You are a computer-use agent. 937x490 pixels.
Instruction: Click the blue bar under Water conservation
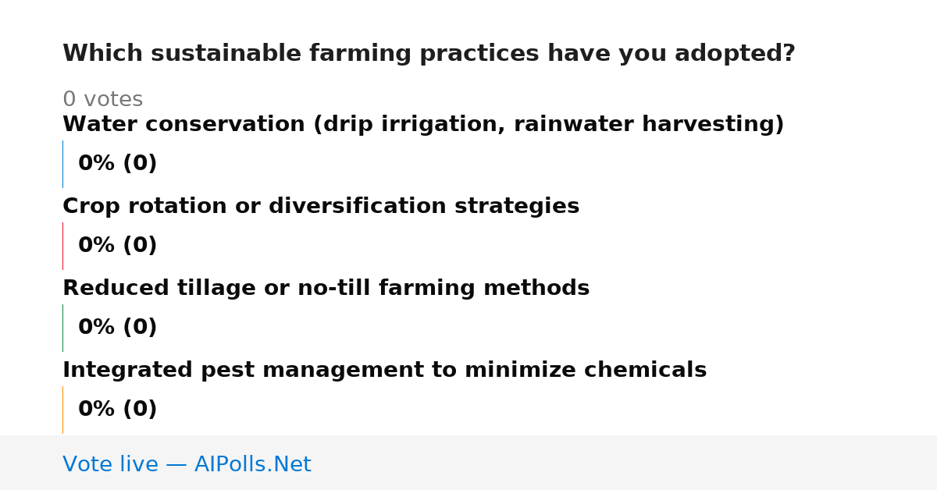point(62,164)
